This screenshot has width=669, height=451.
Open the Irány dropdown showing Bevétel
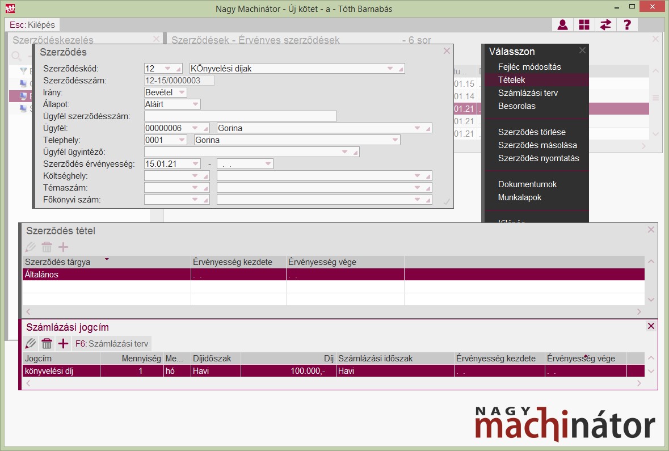(182, 92)
